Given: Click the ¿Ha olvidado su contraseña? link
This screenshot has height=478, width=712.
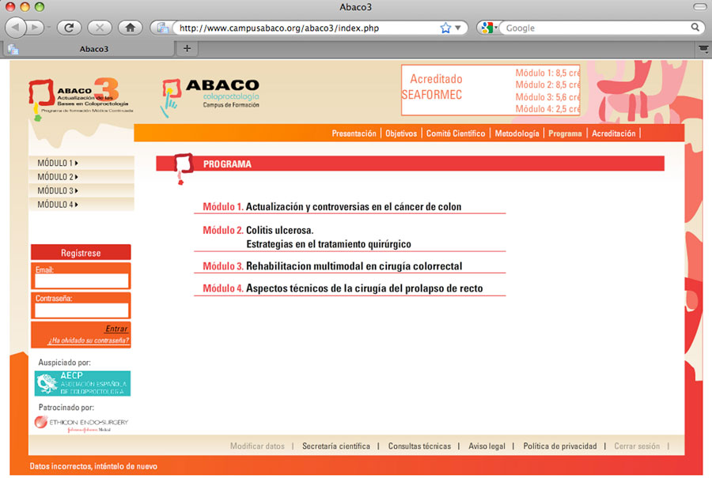Looking at the screenshot, I should point(89,341).
